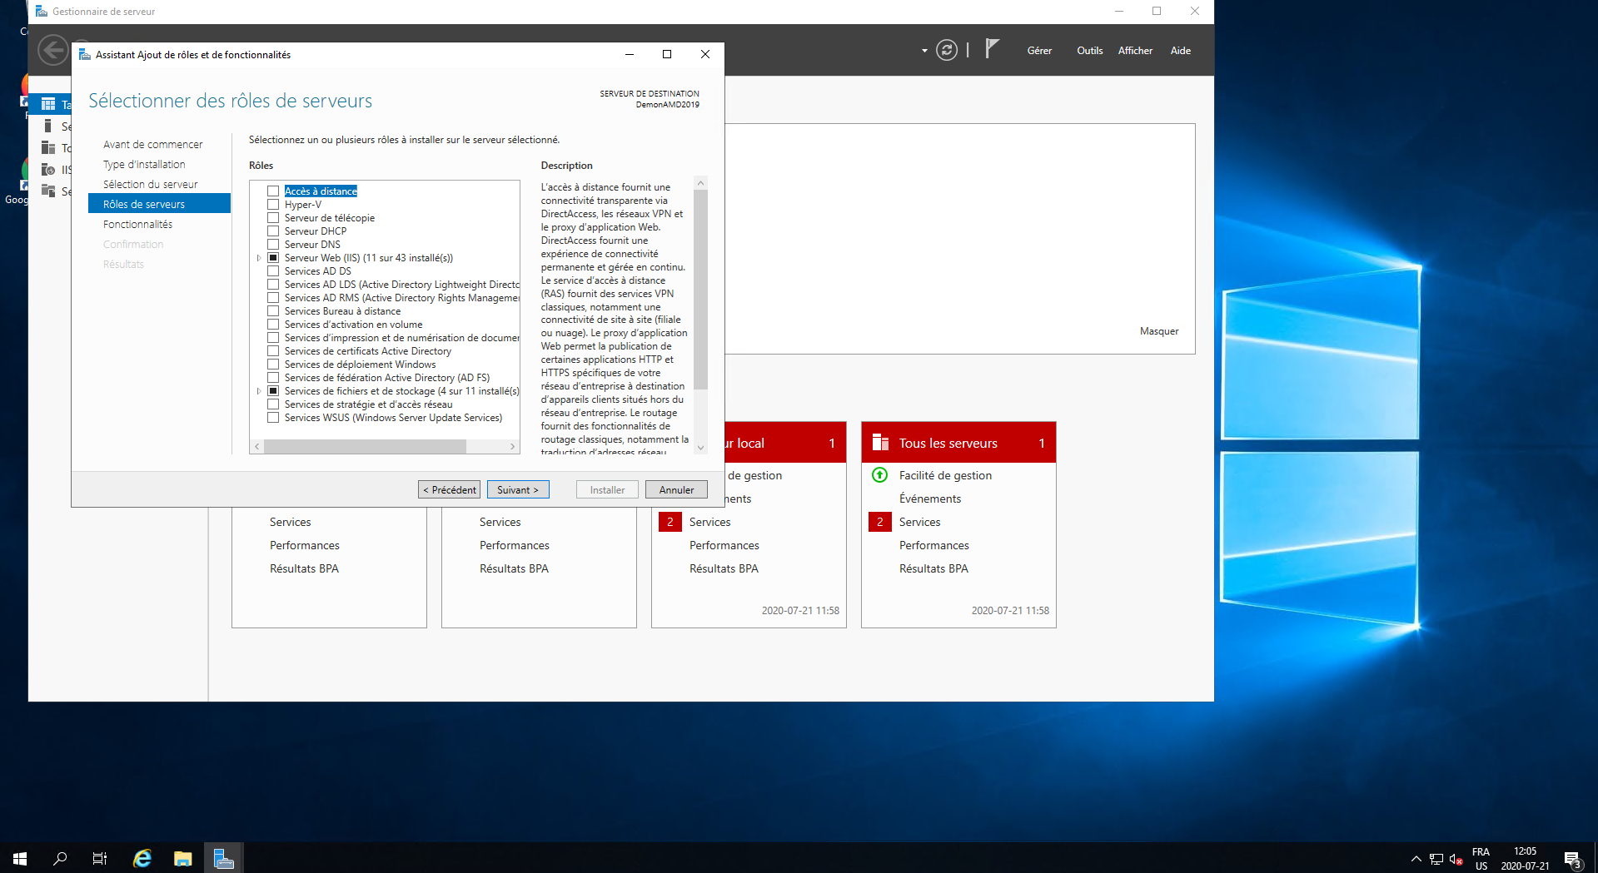
Task: Click the Server Manager refresh icon
Action: [946, 51]
